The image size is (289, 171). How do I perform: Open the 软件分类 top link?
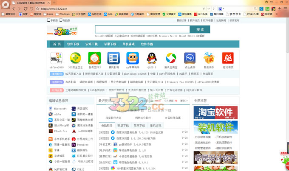click(195, 20)
